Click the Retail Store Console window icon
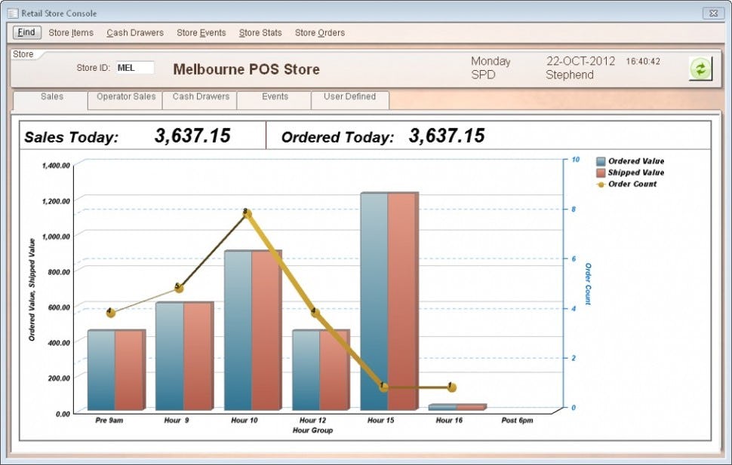This screenshot has width=732, height=465. click(13, 14)
